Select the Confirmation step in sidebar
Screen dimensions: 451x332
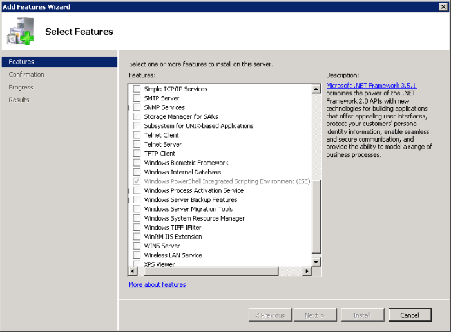tap(26, 75)
